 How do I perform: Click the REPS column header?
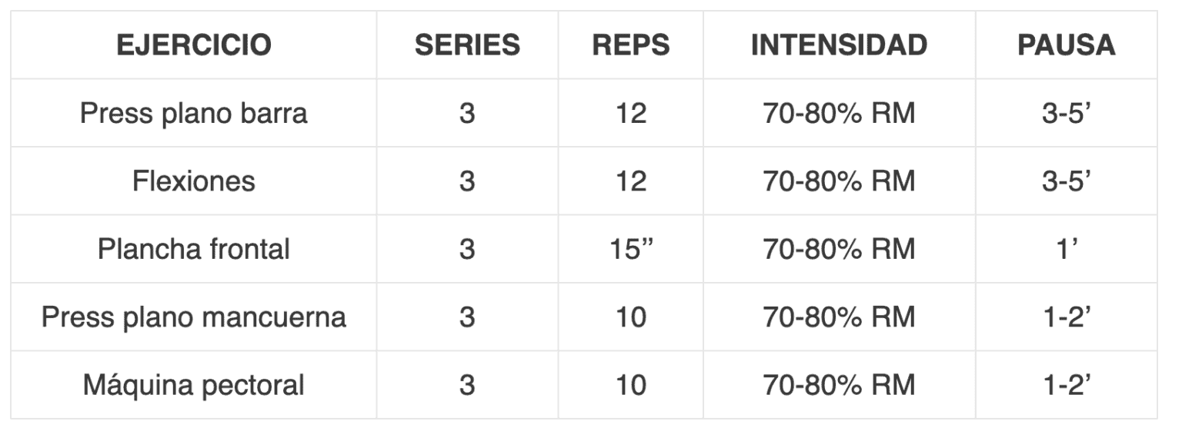pos(630,45)
